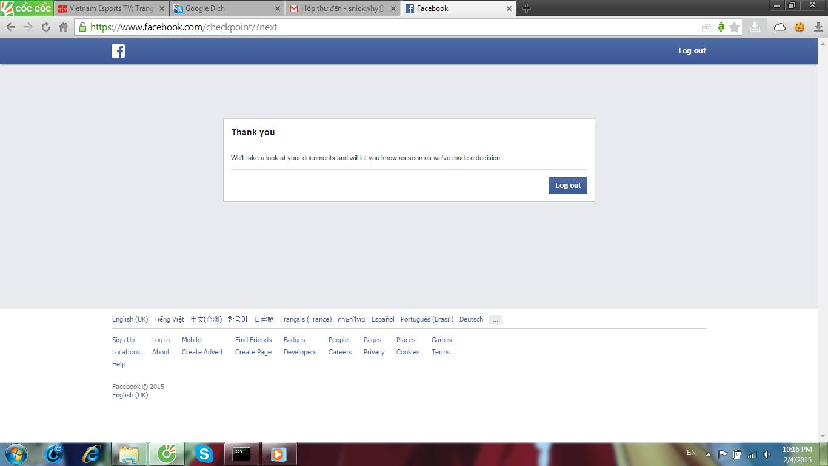
Task: Switch language to Português (Brasil)
Action: point(427,319)
